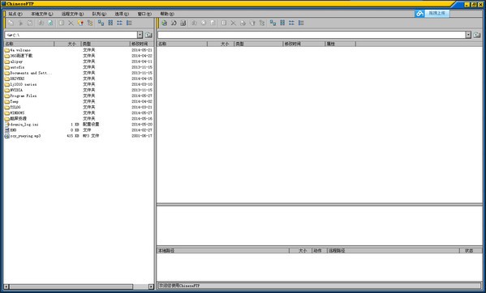Click the up-folder icon beside remote path
Viewport: 486px width, 293px height.
point(477,35)
